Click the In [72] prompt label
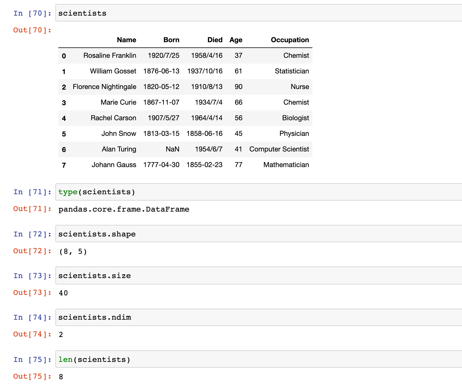Screen dimensions: 462x385 point(32,234)
